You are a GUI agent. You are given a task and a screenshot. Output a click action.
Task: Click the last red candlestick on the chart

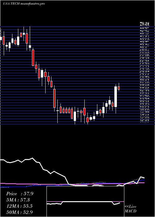[x=119, y=88]
